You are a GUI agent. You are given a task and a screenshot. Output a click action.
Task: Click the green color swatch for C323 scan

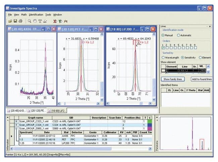tap(150, 121)
